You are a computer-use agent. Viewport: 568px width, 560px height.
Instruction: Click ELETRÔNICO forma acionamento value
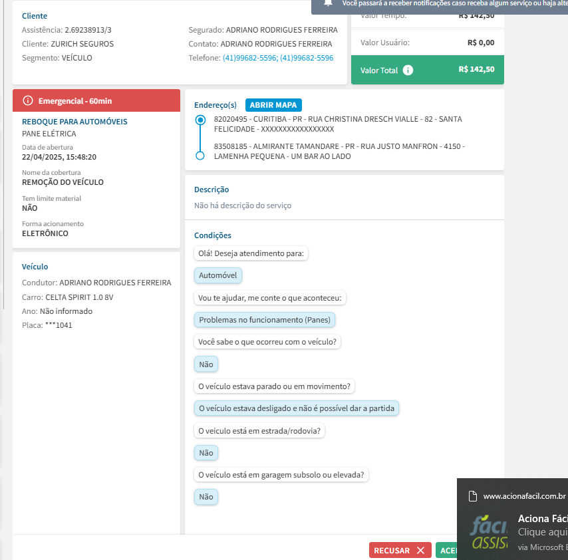coord(45,233)
